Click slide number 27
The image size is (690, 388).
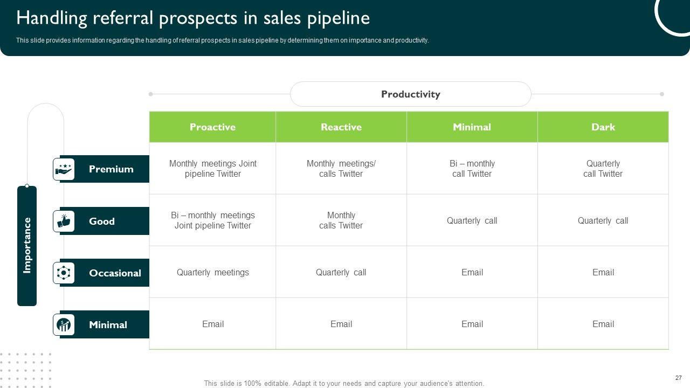pos(678,378)
